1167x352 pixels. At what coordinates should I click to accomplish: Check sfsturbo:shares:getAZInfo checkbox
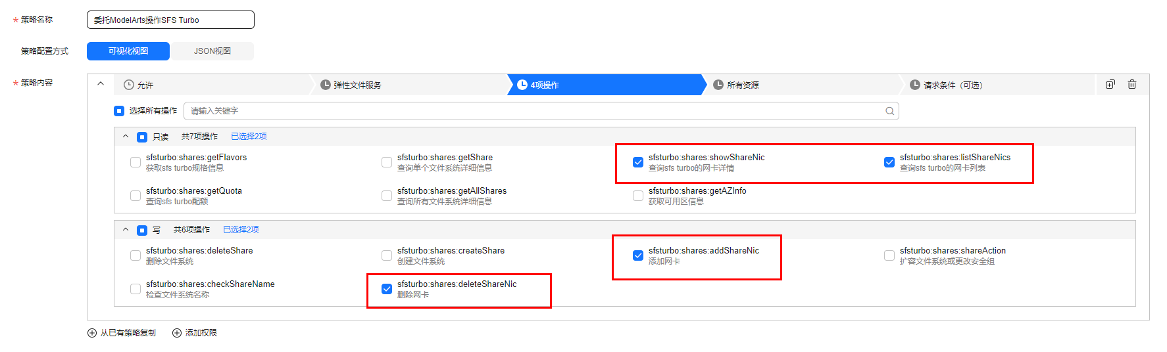tap(638, 196)
